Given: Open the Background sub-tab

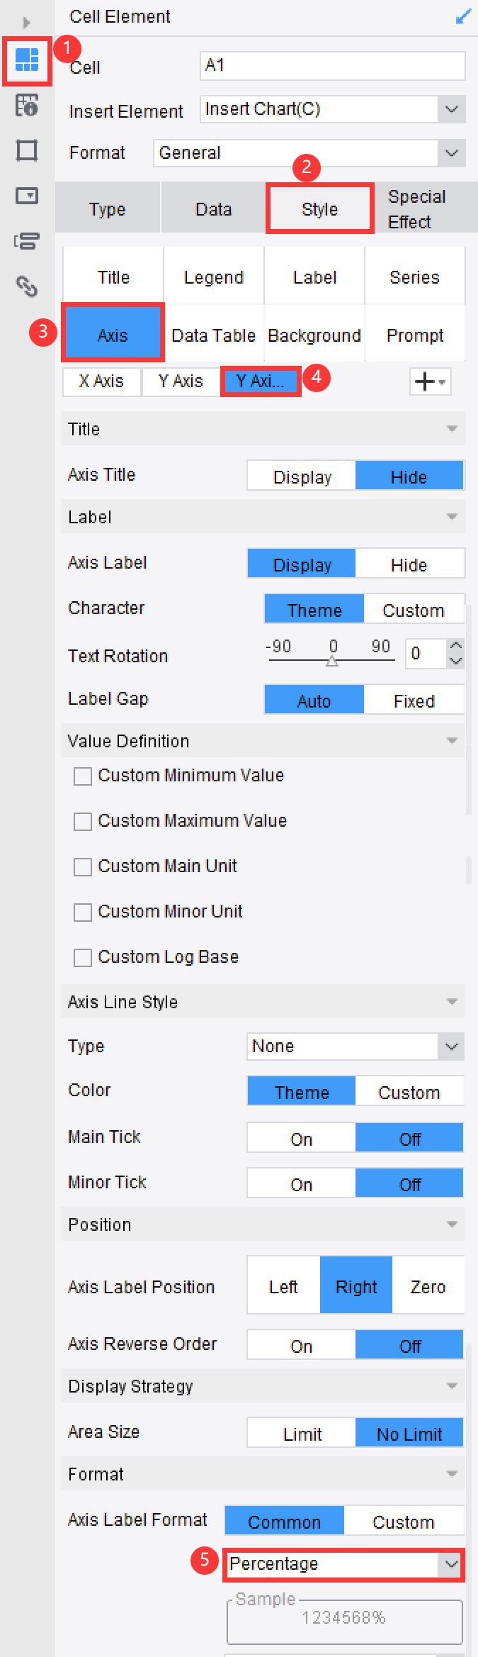Looking at the screenshot, I should (x=314, y=335).
